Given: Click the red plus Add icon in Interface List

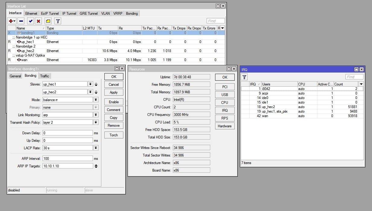Looking at the screenshot, I should click(x=12, y=21).
